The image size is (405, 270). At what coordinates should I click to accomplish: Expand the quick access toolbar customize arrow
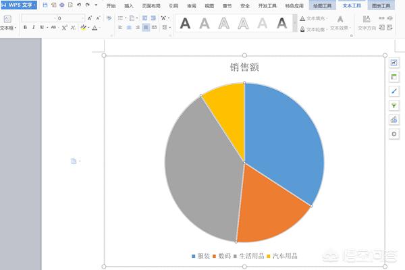pyautogui.click(x=96, y=5)
